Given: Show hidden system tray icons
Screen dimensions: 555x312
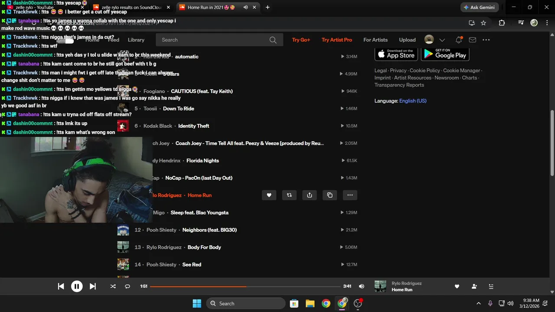Looking at the screenshot, I should click(x=478, y=303).
